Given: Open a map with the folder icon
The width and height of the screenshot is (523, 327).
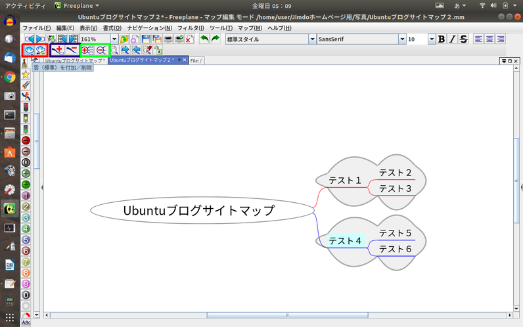Looking at the screenshot, I should 124,39.
